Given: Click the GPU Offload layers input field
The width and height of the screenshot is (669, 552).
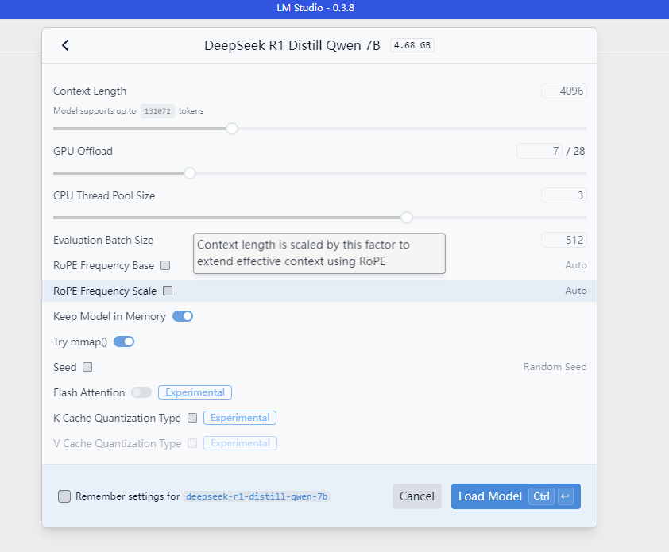Looking at the screenshot, I should click(x=539, y=151).
